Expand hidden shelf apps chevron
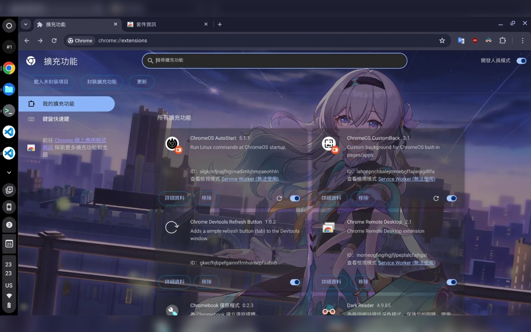The height and width of the screenshot is (332, 531). click(x=9, y=172)
